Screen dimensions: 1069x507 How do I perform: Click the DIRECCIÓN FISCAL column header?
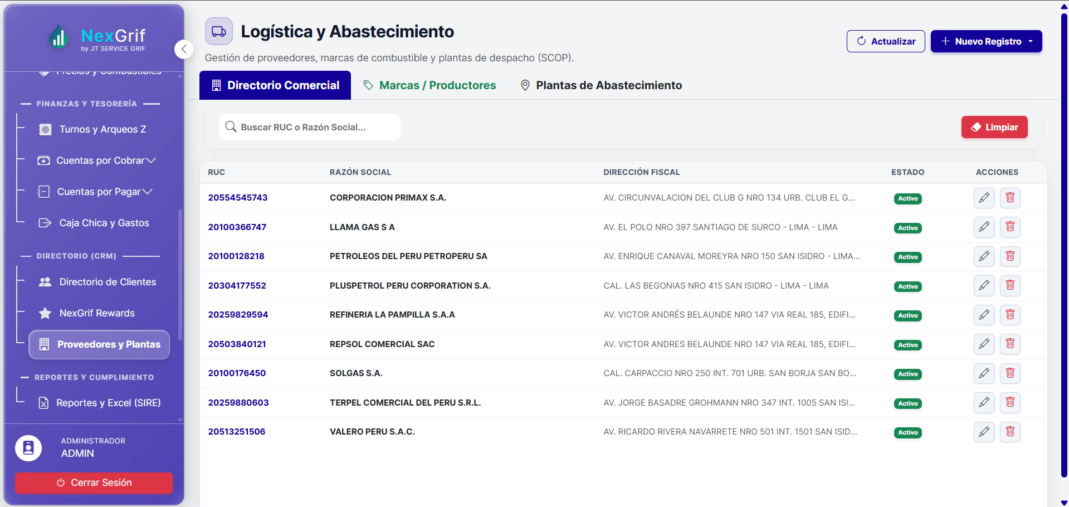[x=642, y=172]
